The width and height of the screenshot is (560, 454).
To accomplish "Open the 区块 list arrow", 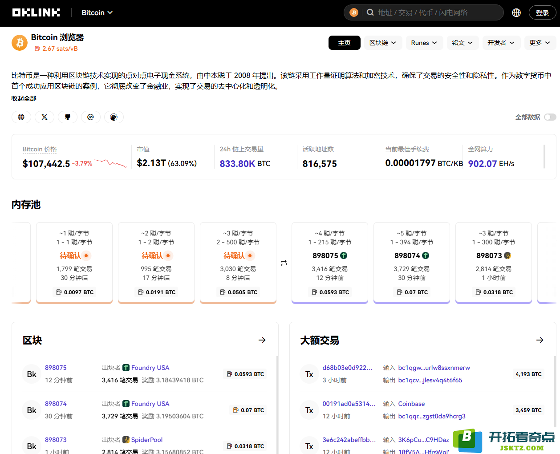I will coord(262,340).
